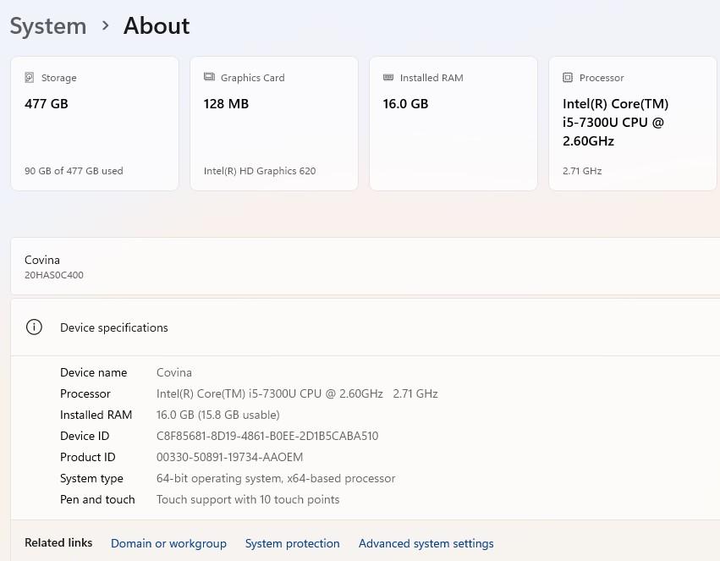Open the Installed RAM 16.0 GB card

point(453,124)
